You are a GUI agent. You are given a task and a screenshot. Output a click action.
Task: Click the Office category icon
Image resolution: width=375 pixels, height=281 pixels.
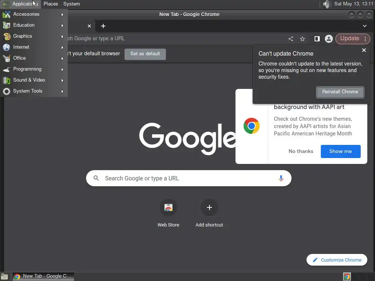[x=7, y=58]
